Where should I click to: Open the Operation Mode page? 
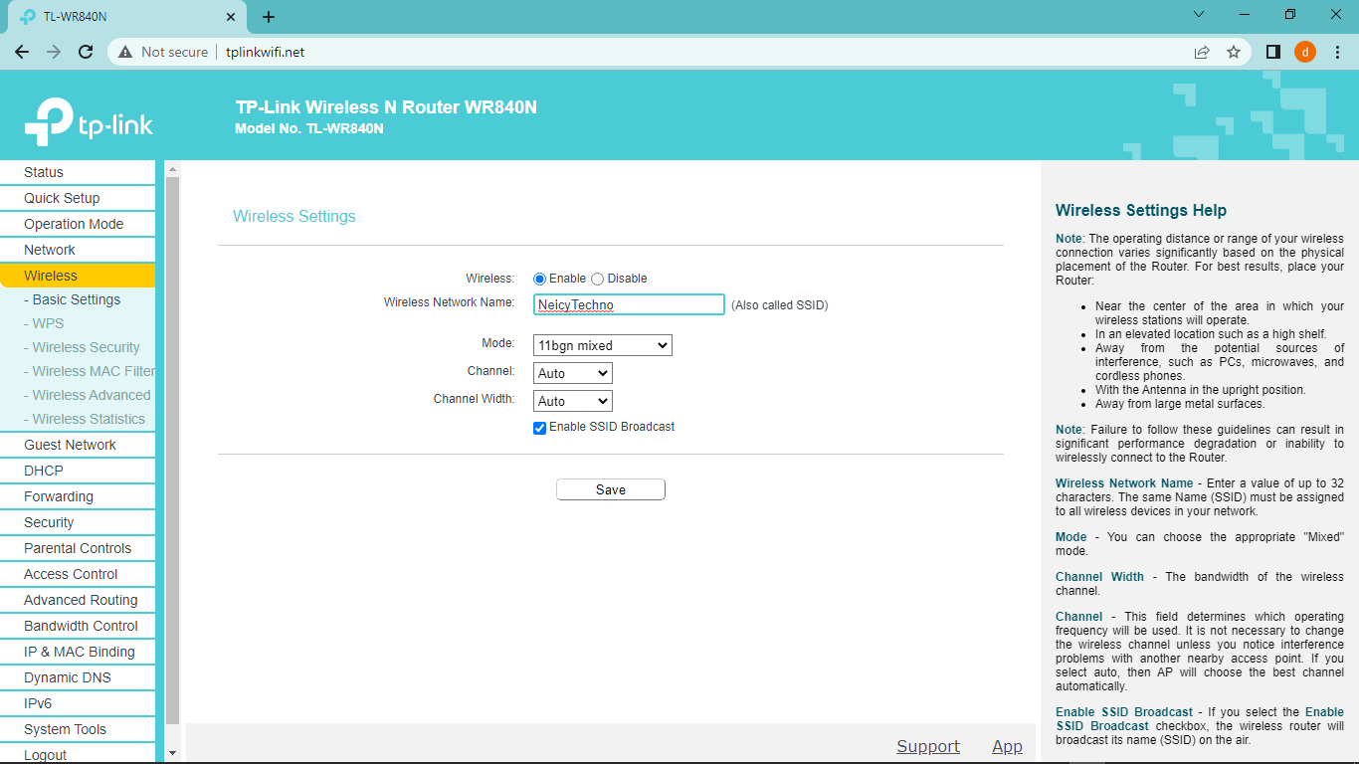(78, 224)
